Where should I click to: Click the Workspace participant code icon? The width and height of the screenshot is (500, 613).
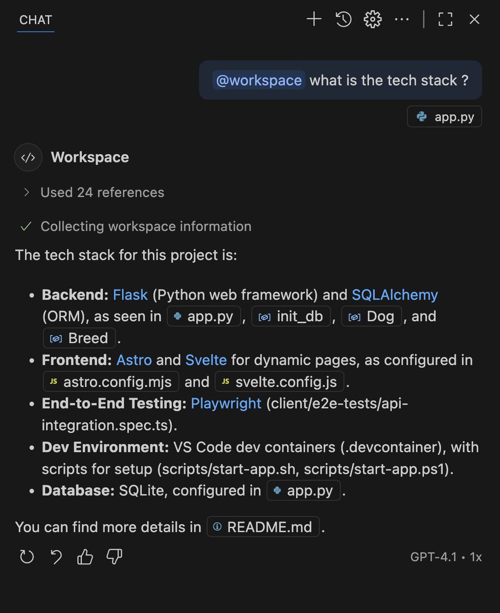click(x=28, y=157)
